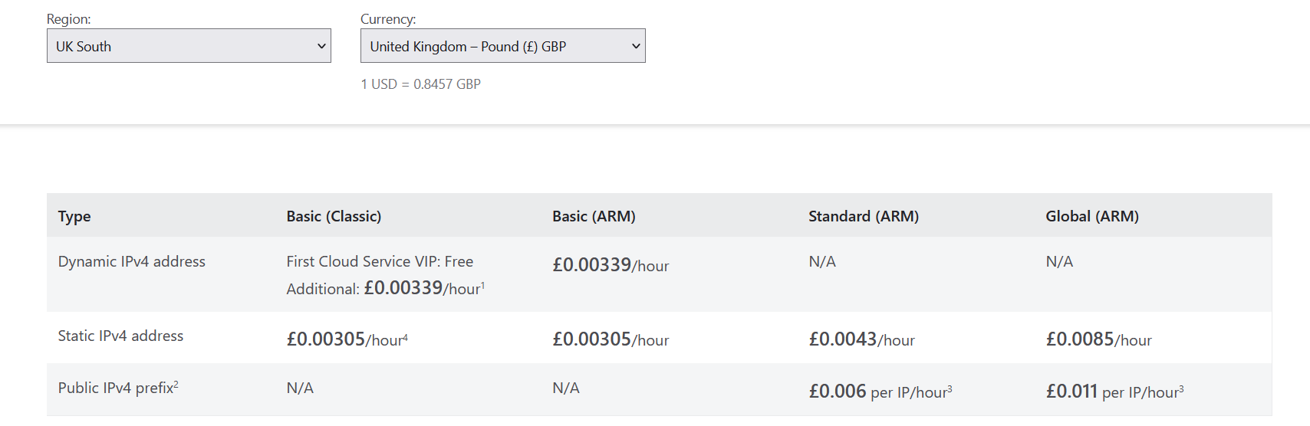Open footnote 2 beside Public IPv4 prefix

coord(176,384)
